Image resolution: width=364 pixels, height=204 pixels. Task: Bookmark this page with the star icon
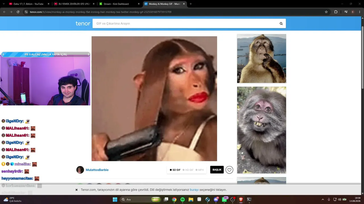326,12
